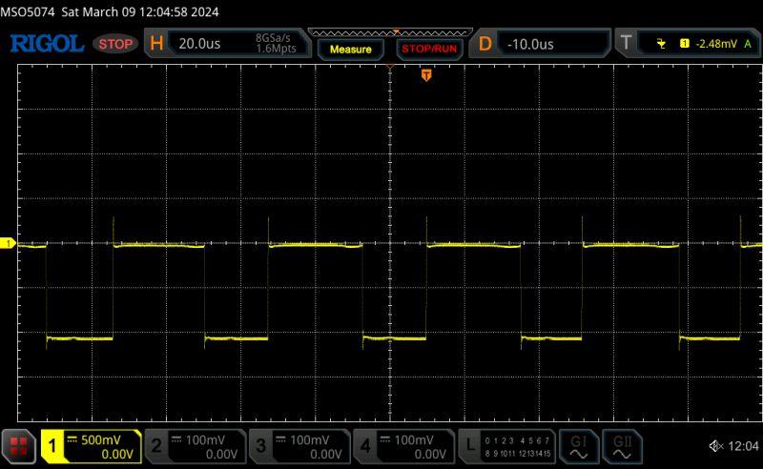Click the orange trigger position marker
Viewport: 763px width, 469px height.
click(426, 75)
